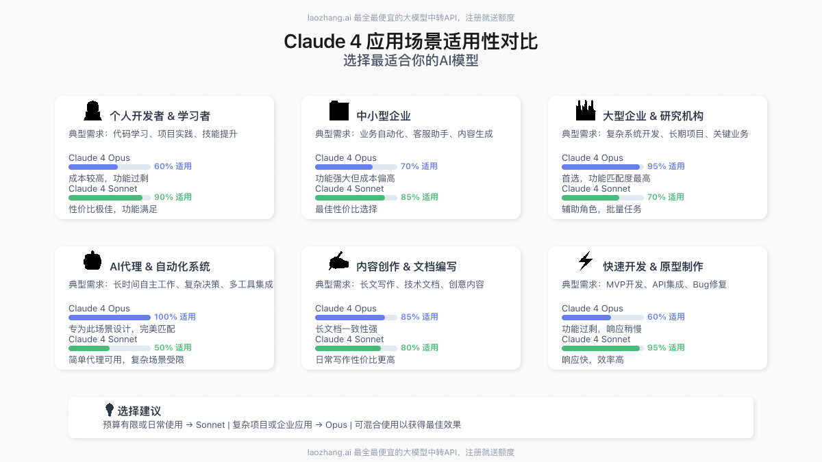Viewport: 822px width, 462px height.
Task: Click the green 85% 适用 label in 中小型企业 card
Action: pyautogui.click(x=419, y=197)
